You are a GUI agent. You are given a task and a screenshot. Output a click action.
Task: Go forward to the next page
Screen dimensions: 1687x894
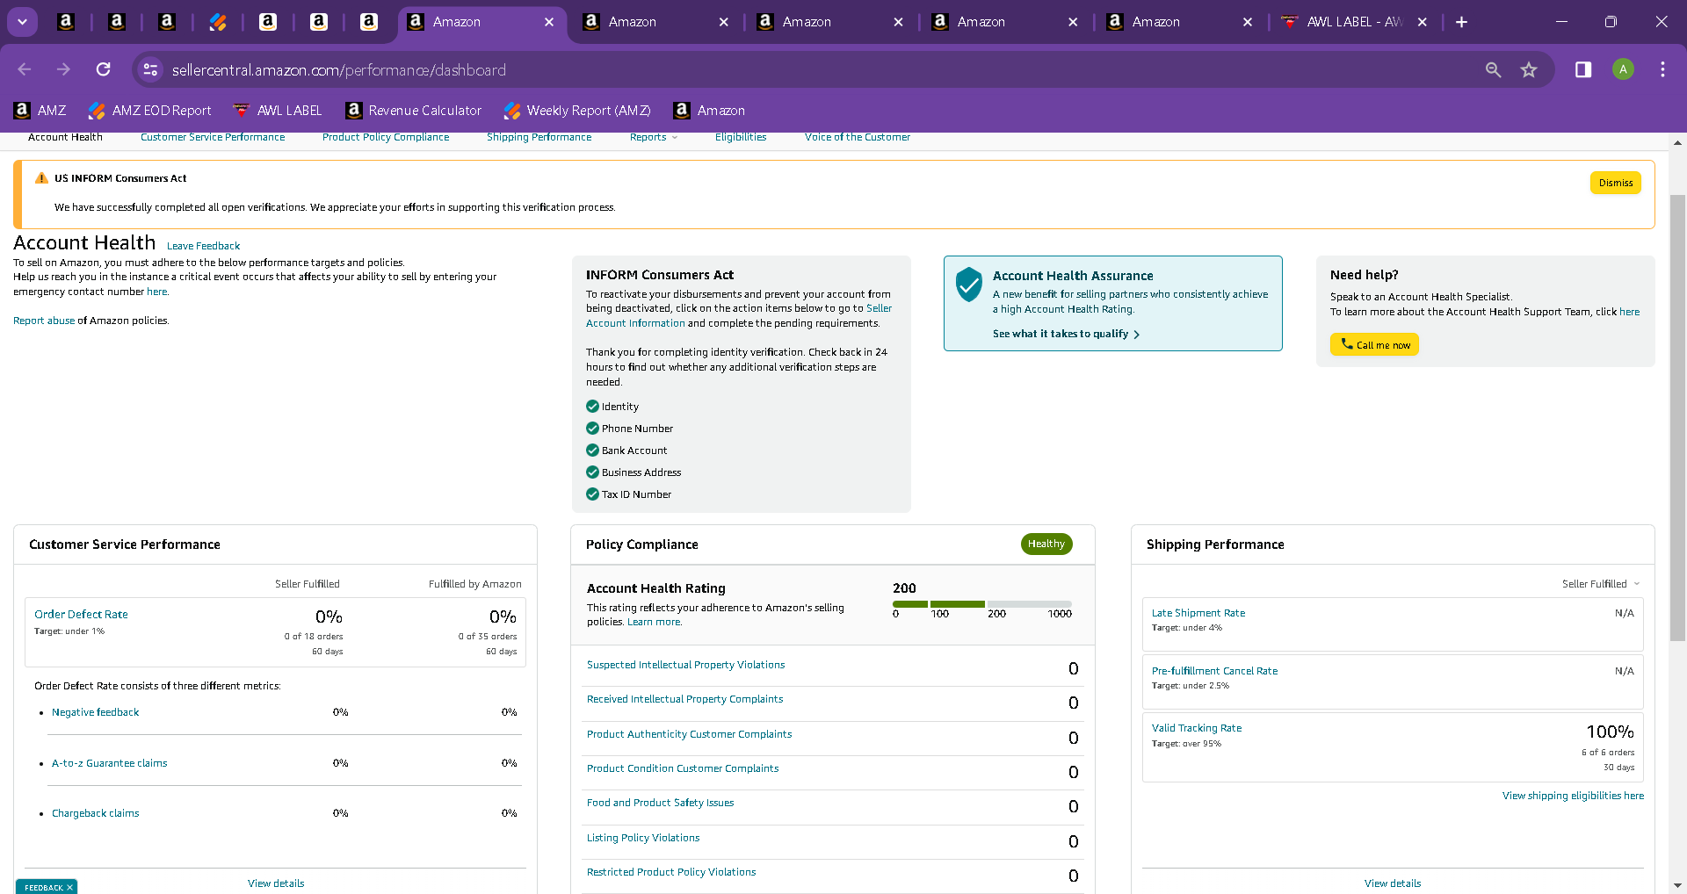click(63, 69)
